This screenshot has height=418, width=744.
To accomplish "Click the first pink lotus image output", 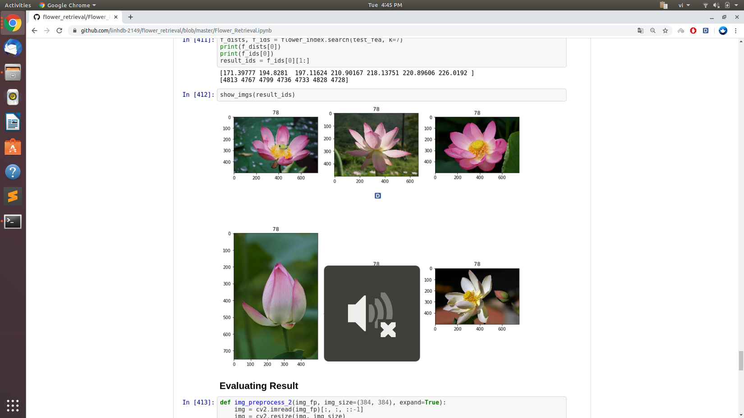I will 276,145.
